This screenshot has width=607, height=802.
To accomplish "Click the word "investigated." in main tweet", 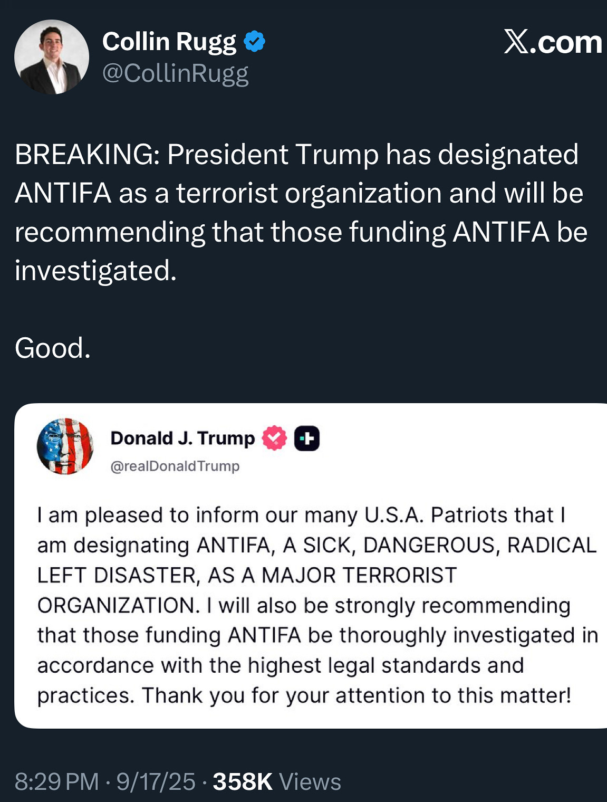I will [x=96, y=271].
